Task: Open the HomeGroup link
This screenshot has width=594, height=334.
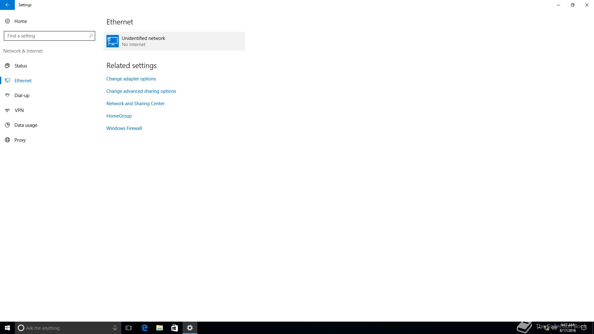Action: coord(119,116)
